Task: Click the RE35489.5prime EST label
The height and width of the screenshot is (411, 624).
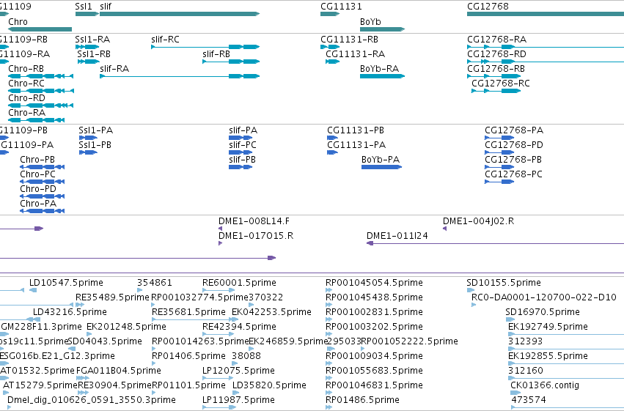Action: click(113, 297)
